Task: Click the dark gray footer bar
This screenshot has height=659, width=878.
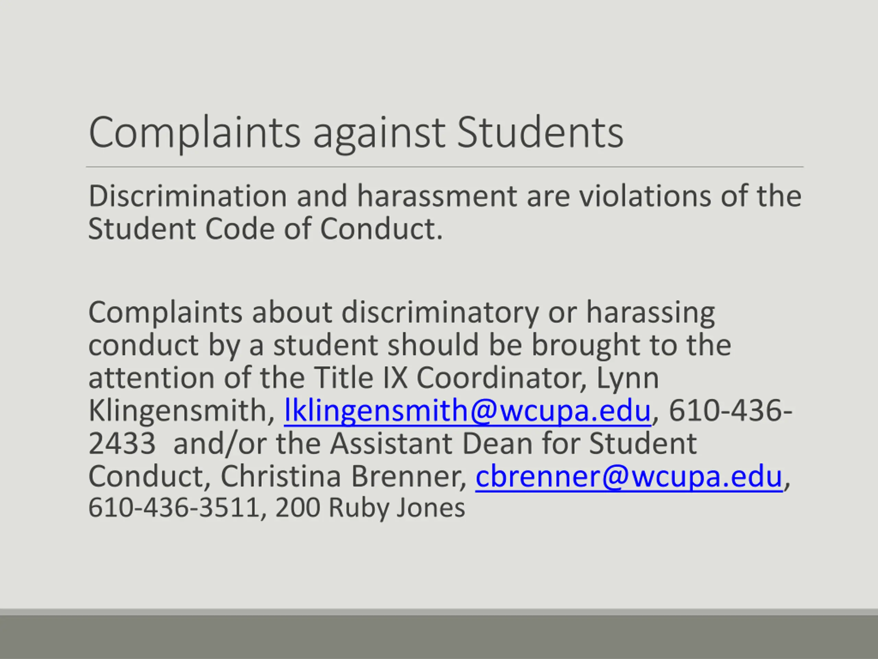Action: point(439,637)
